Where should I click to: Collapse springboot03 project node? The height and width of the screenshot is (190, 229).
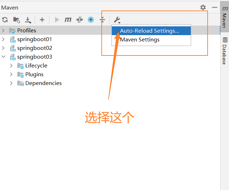4,57
